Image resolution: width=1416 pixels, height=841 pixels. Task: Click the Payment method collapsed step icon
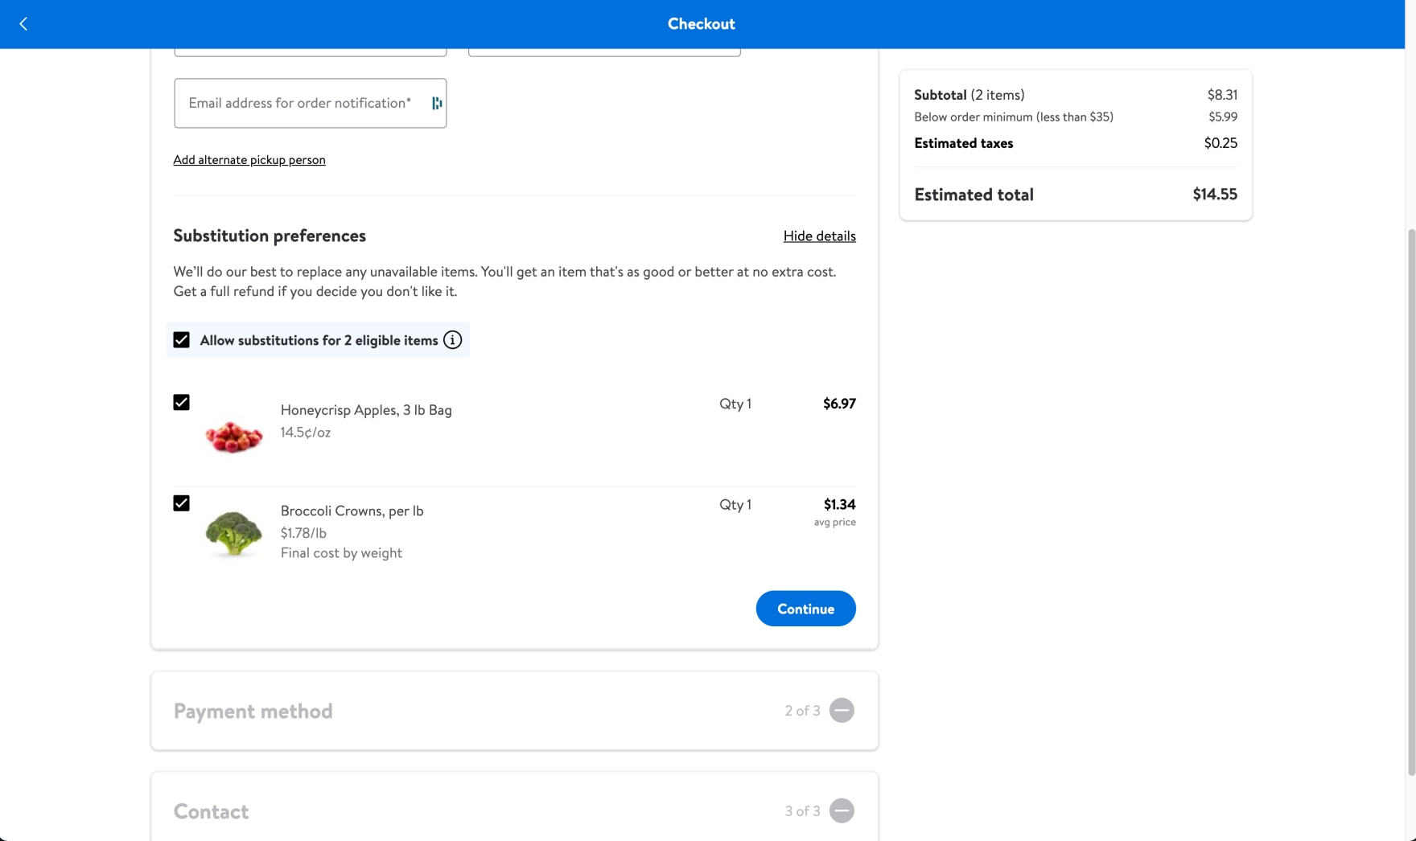pyautogui.click(x=842, y=711)
